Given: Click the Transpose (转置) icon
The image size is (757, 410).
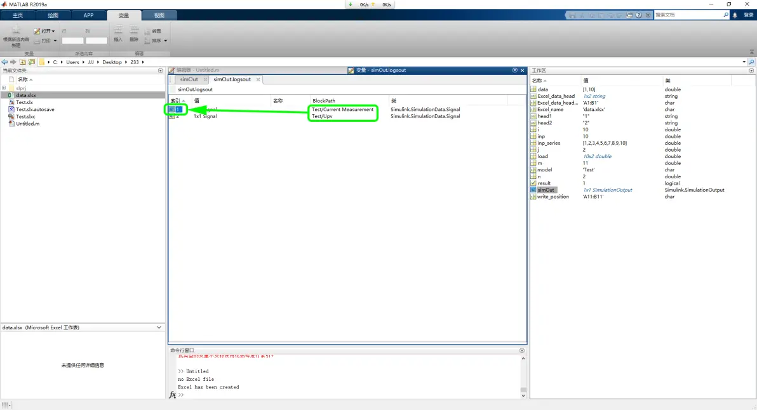Looking at the screenshot, I should 147,31.
